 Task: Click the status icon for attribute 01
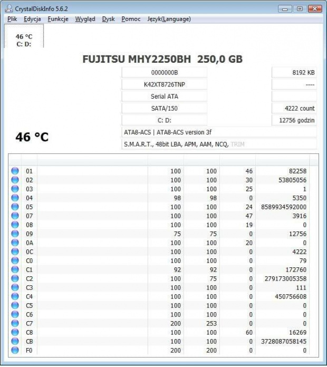[15, 171]
